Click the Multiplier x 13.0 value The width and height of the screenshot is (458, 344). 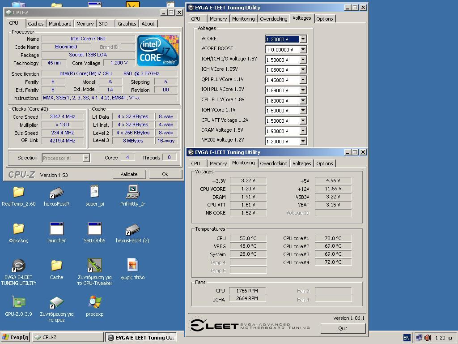63,125
